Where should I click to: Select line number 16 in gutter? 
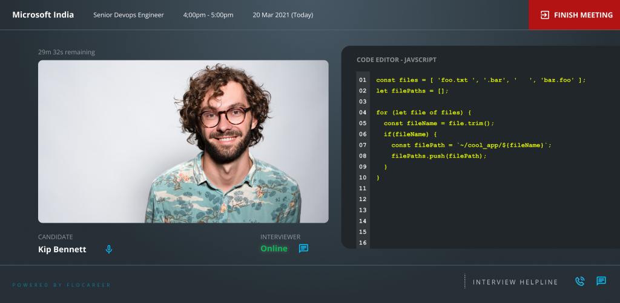coord(363,243)
